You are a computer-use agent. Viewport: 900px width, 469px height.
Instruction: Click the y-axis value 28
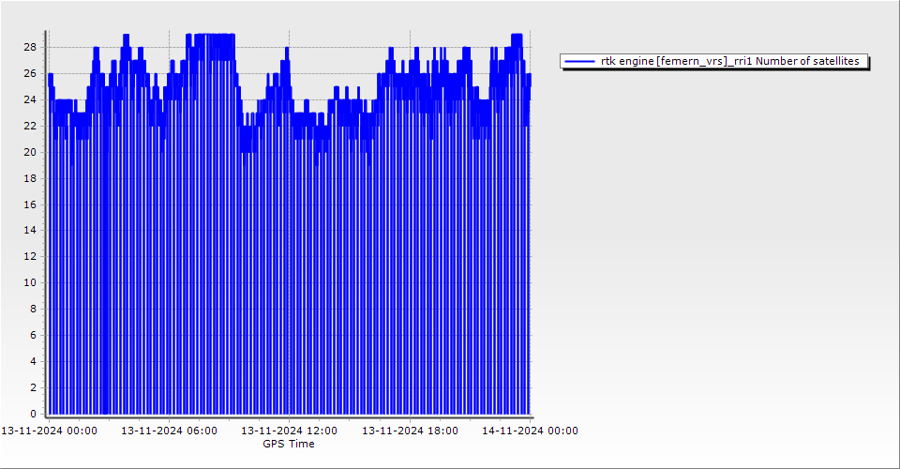[x=30, y=47]
